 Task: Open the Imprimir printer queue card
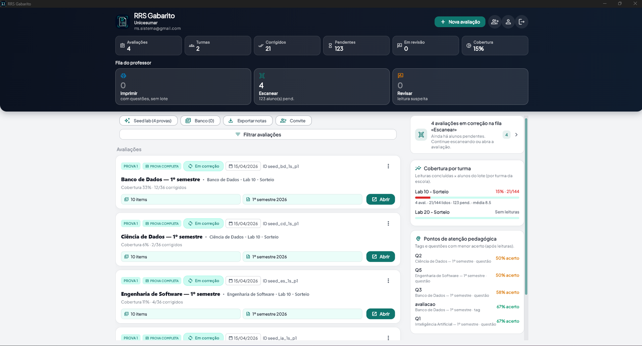click(183, 87)
